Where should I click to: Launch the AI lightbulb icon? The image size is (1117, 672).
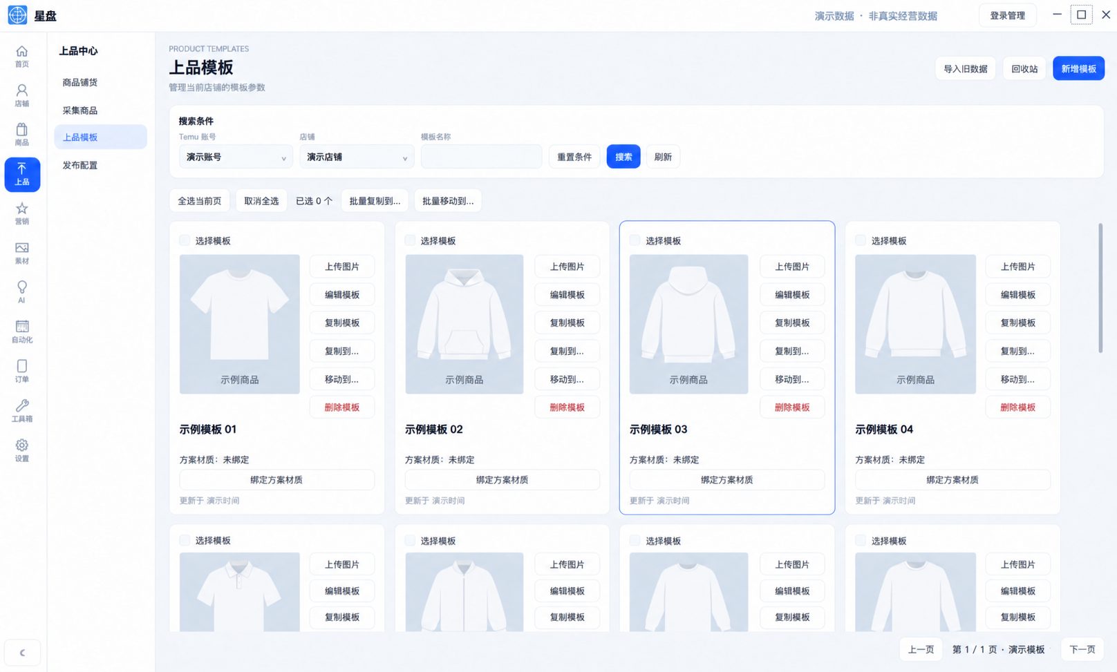point(22,292)
